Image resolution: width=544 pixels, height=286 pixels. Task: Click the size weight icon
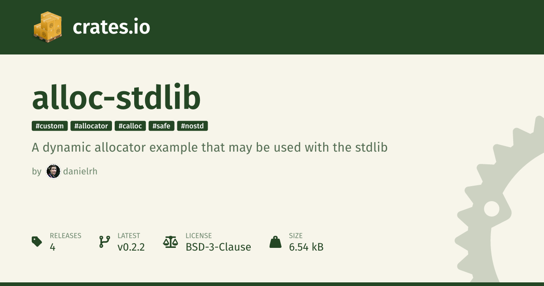[x=275, y=242]
